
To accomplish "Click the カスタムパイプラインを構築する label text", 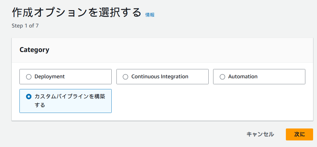I will tap(70, 97).
